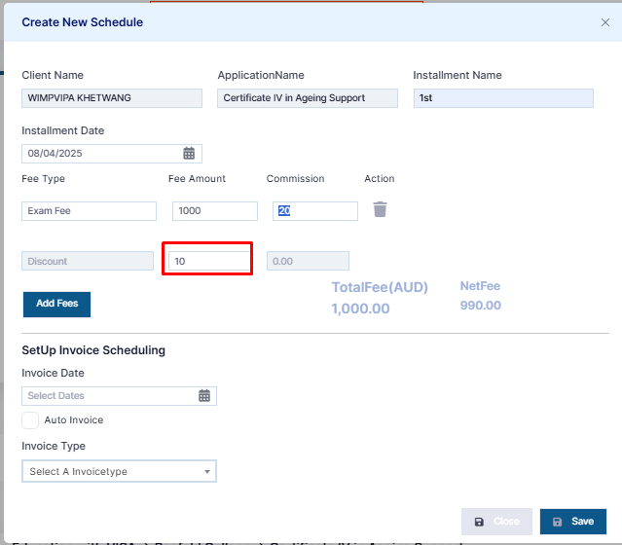Click the Discount amount field showing 10

coord(209,261)
